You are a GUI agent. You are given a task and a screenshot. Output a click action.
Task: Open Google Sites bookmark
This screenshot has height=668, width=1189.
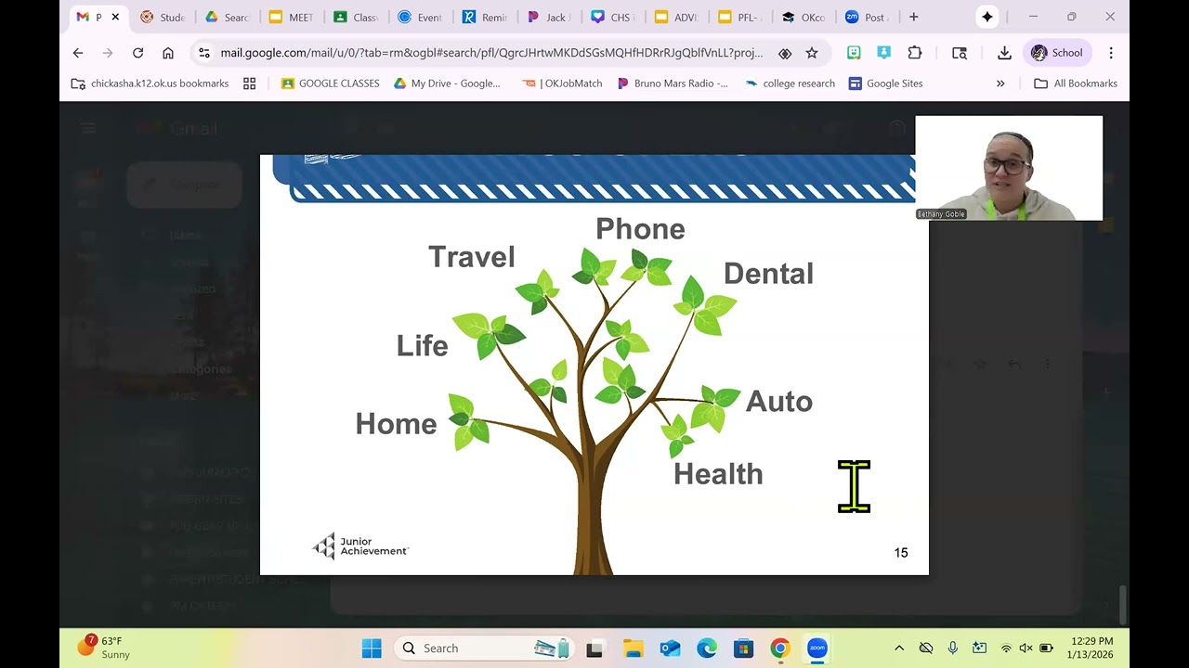pos(885,83)
